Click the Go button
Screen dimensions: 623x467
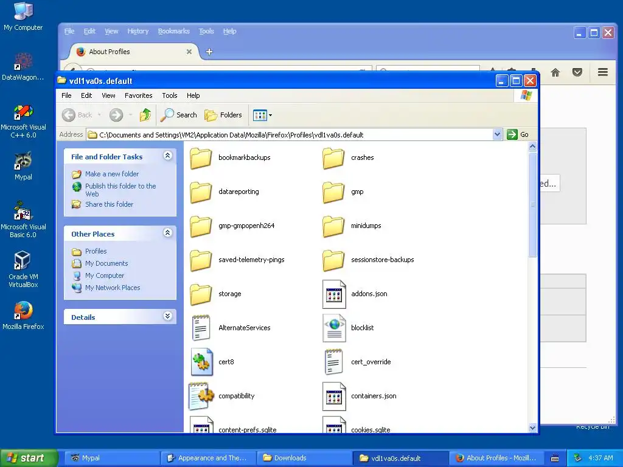click(x=518, y=134)
